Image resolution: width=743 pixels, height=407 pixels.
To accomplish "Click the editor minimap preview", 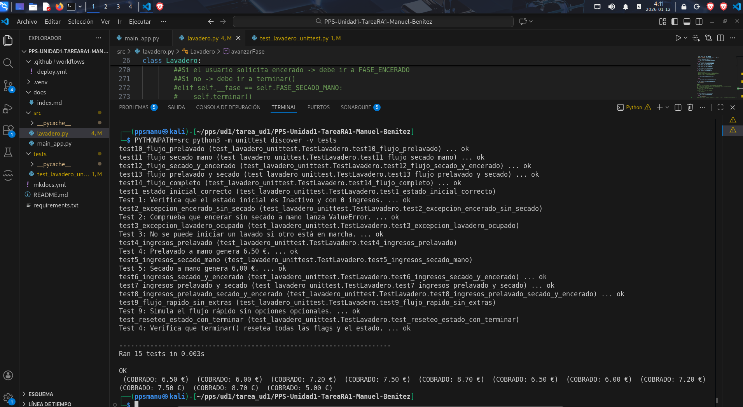I will pyautogui.click(x=715, y=77).
